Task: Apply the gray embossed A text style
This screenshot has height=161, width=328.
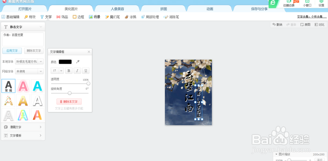Action: click(x=9, y=115)
